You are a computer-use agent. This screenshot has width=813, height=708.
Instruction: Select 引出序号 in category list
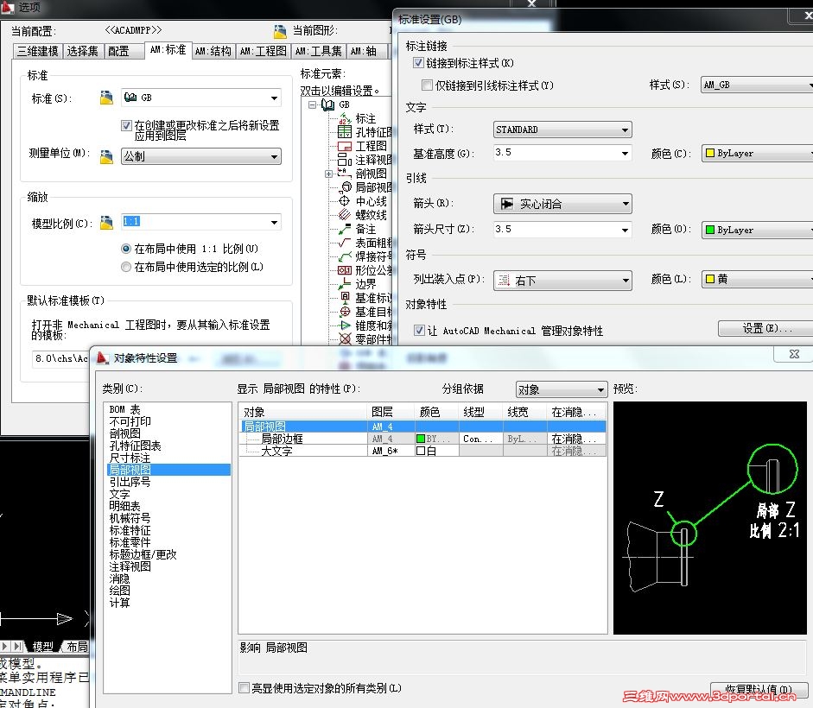(130, 482)
